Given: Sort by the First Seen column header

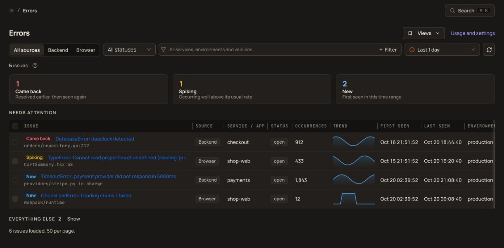Looking at the screenshot, I should point(395,126).
